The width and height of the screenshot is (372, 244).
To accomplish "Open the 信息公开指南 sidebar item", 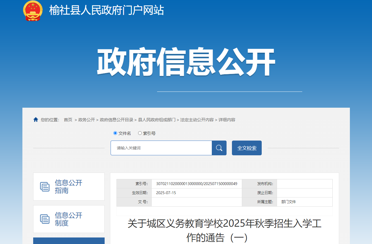I will (x=69, y=186).
